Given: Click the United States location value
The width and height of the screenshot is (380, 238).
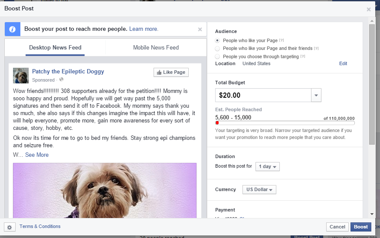Looking at the screenshot, I should coord(256,63).
